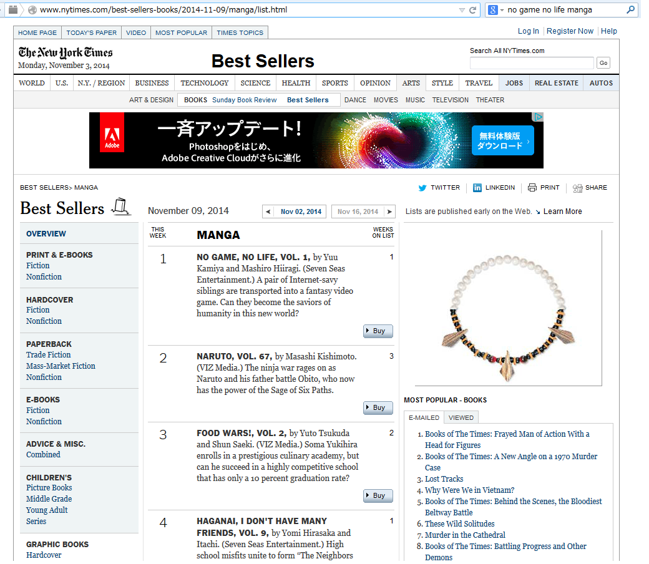Open the MOST POPULAR tab

click(x=182, y=32)
